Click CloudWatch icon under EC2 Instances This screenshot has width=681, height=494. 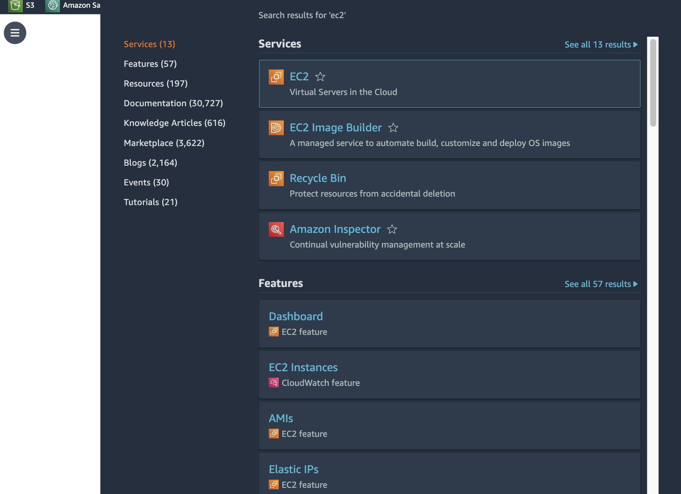coord(274,383)
